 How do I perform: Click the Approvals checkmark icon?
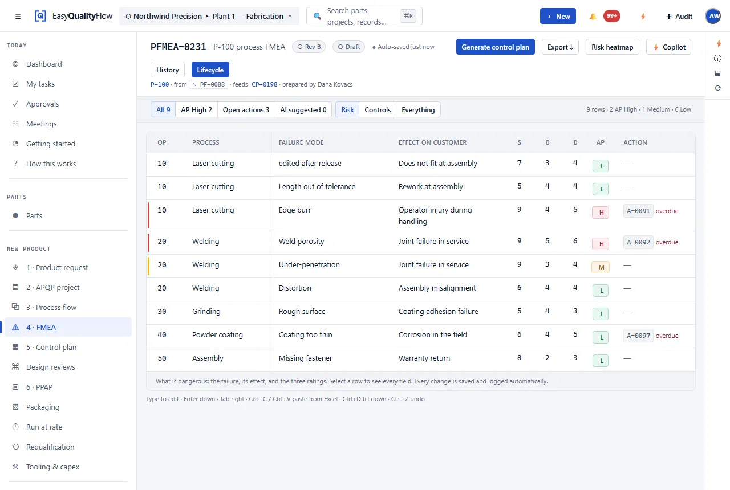coord(15,104)
